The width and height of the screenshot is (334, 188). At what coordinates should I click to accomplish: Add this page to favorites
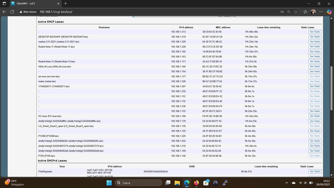coord(296,11)
